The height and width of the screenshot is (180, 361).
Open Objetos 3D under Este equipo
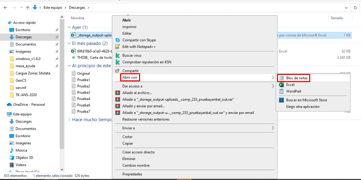(24, 157)
